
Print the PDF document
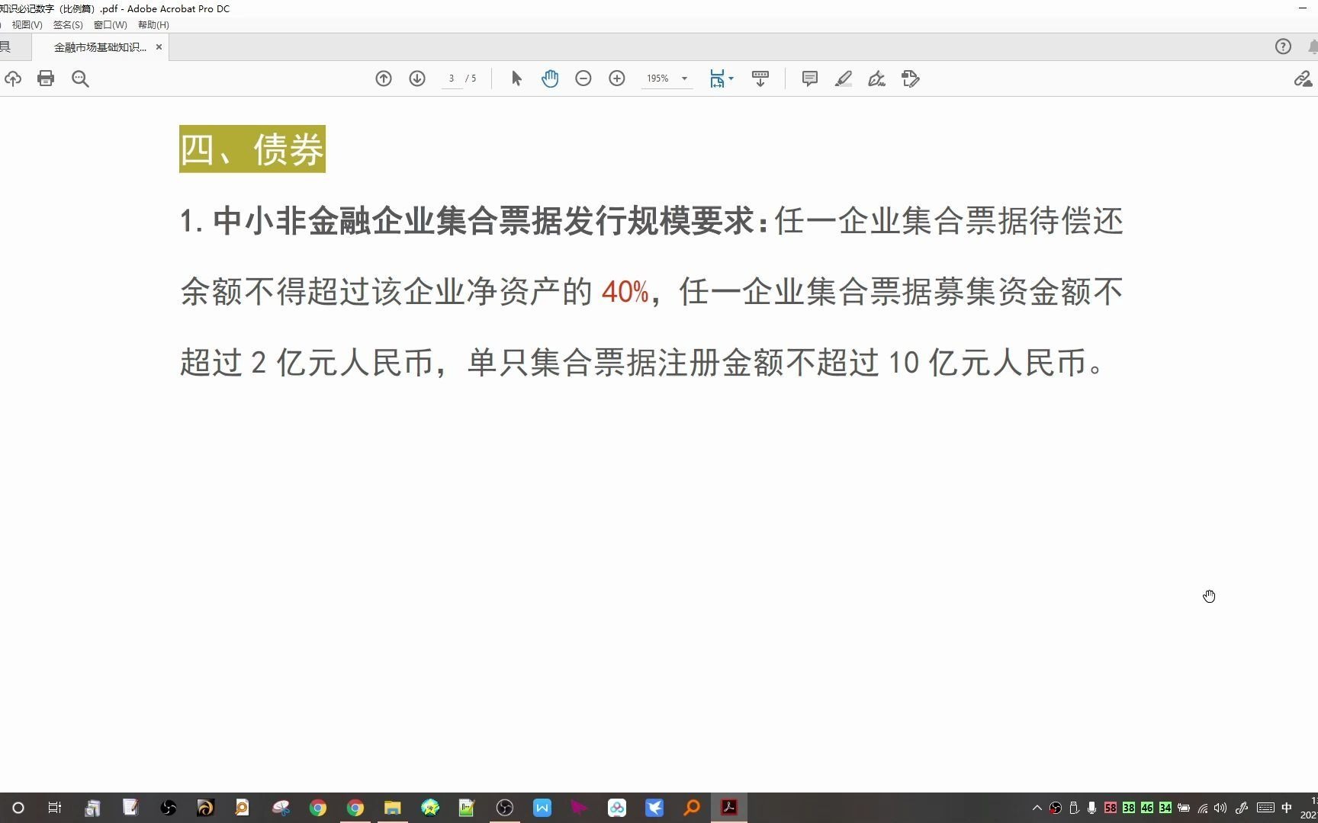tap(46, 78)
